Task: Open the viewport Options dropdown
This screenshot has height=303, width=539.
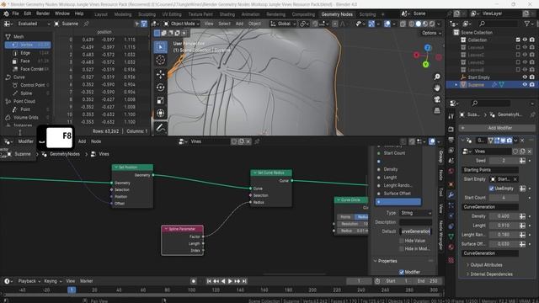Action: [431, 33]
